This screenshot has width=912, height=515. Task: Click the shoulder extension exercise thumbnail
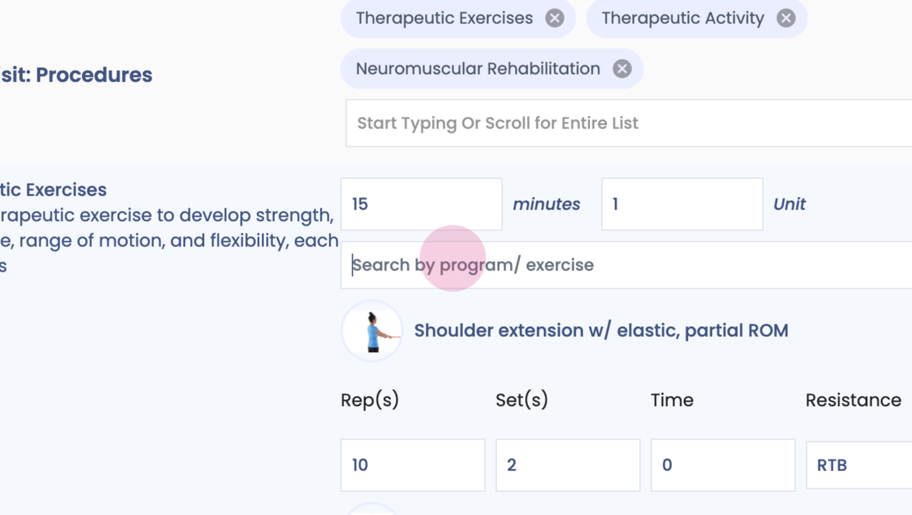coord(372,331)
